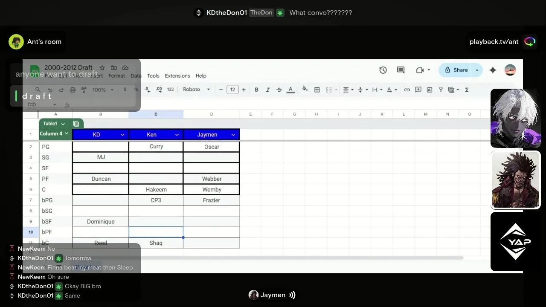The width and height of the screenshot is (546, 307).
Task: Select the cell containing Duncan
Action: tap(101, 179)
